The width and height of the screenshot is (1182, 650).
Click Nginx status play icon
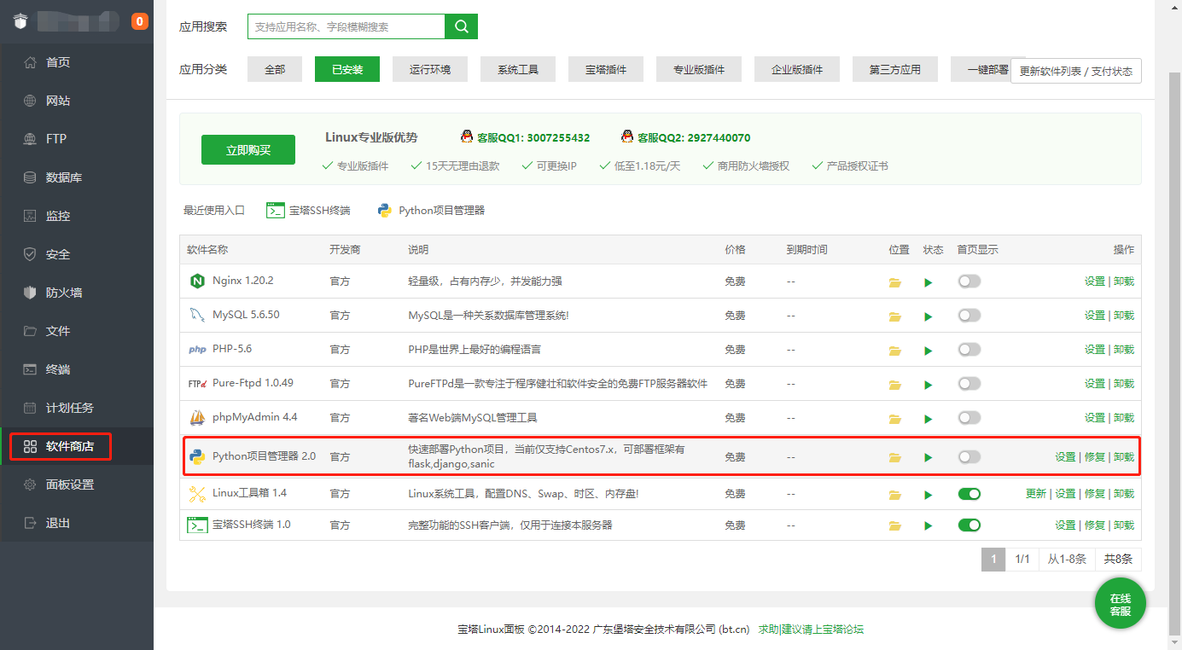[x=929, y=282]
